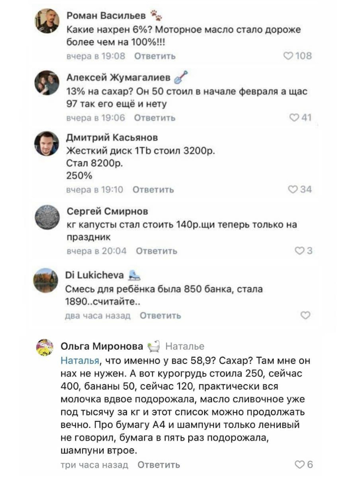Image resolution: width=361 pixels, height=478 pixels.
Task: Like Ольга Миронова's reply via heart
Action: click(300, 465)
